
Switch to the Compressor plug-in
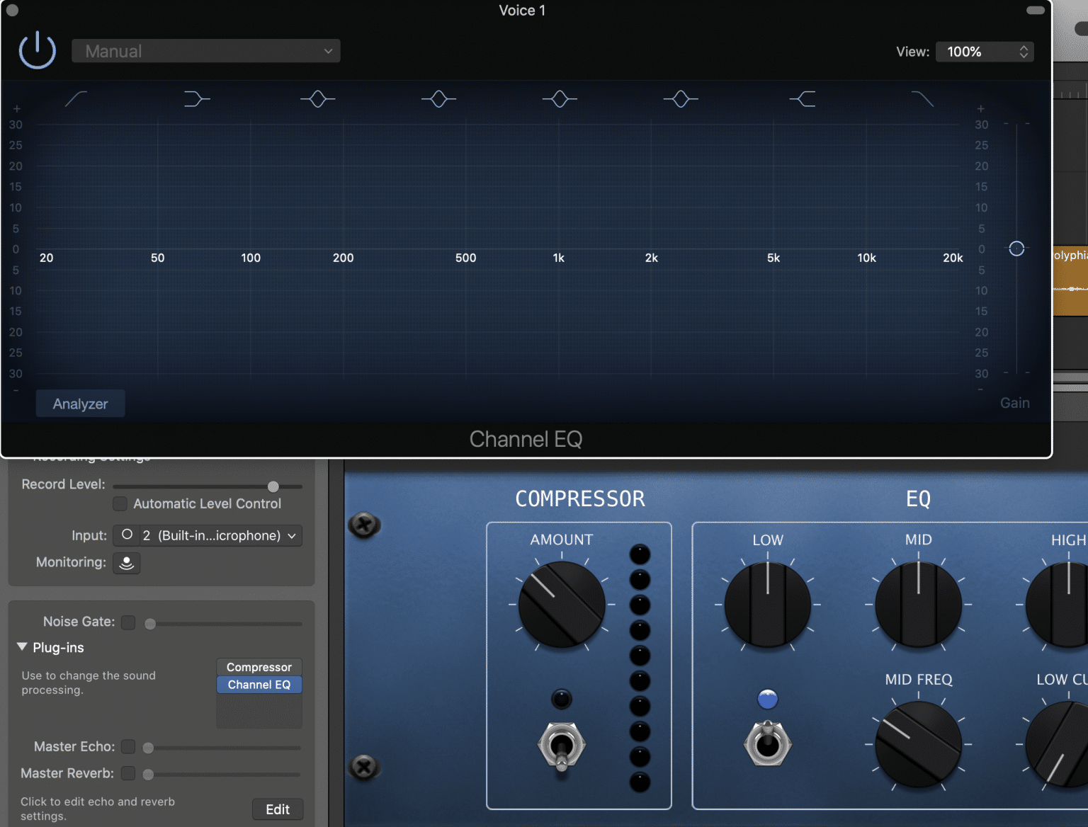point(259,667)
